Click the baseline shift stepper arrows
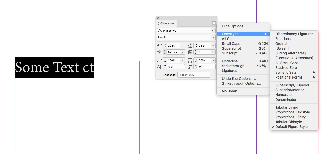This screenshot has width=329, height=154. [x=165, y=67]
